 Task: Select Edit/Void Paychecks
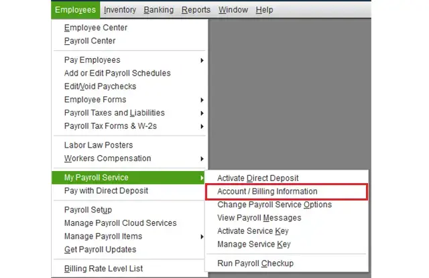100,86
